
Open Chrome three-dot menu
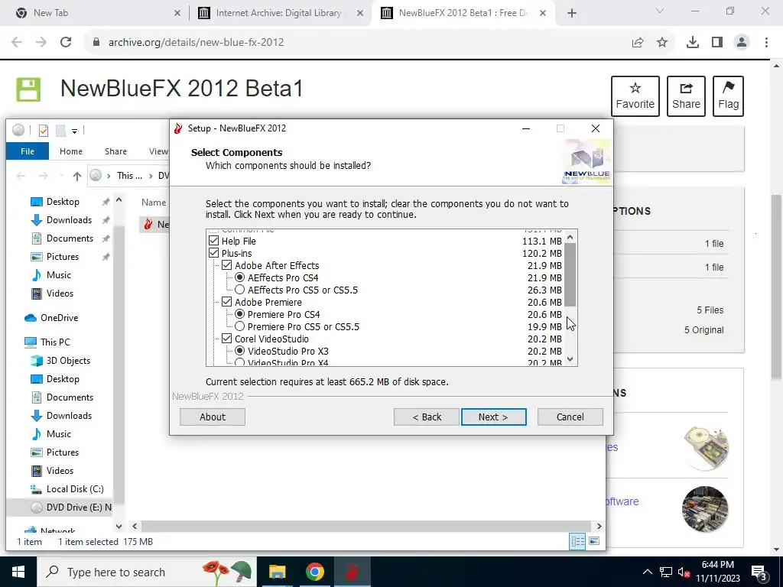point(766,43)
